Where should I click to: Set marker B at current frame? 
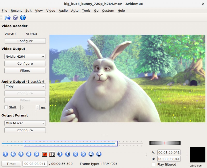click(x=53, y=154)
